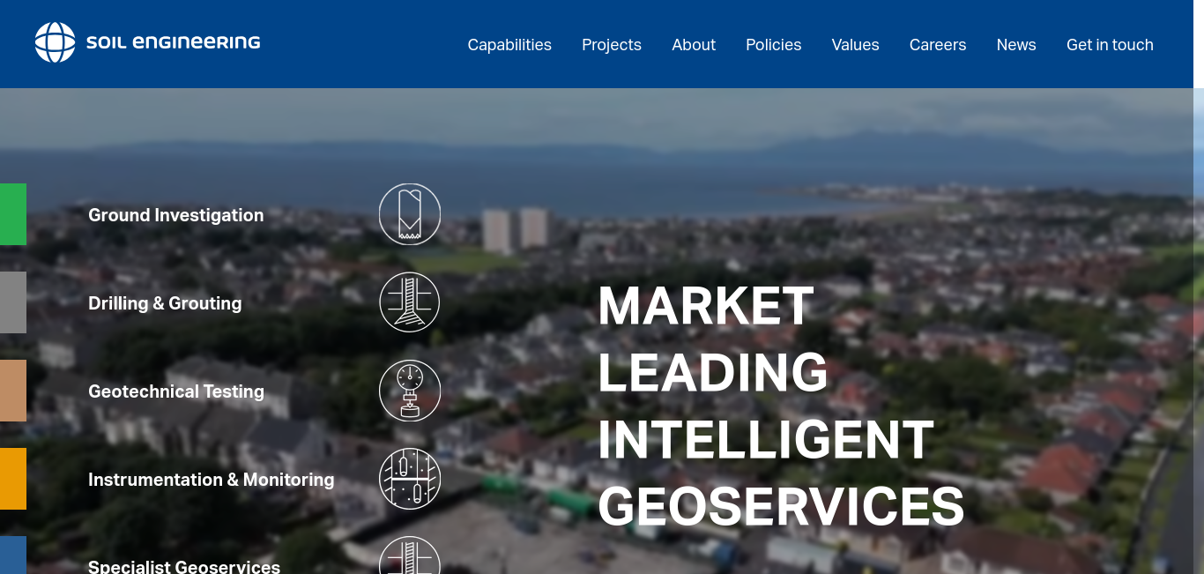Navigate to Policies
Viewport: 1204px width, 574px height.
774,45
